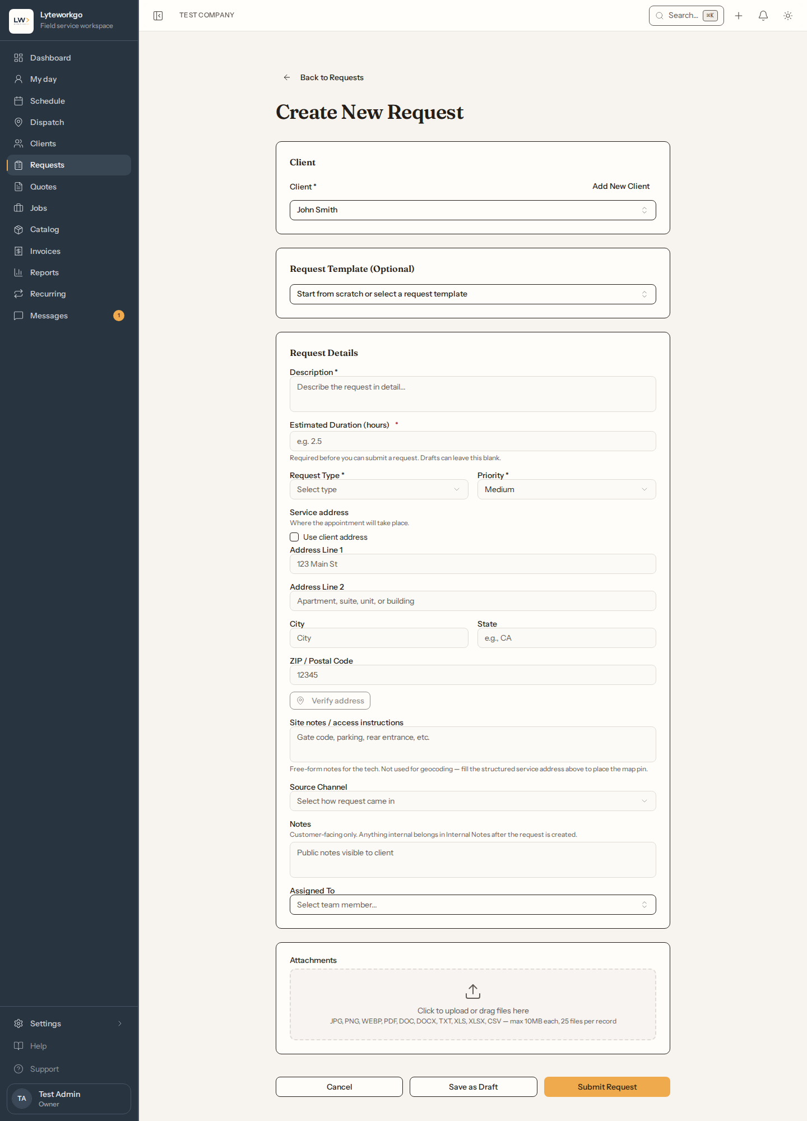
Task: Click the upload arrow icon in Attachments
Action: [473, 992]
